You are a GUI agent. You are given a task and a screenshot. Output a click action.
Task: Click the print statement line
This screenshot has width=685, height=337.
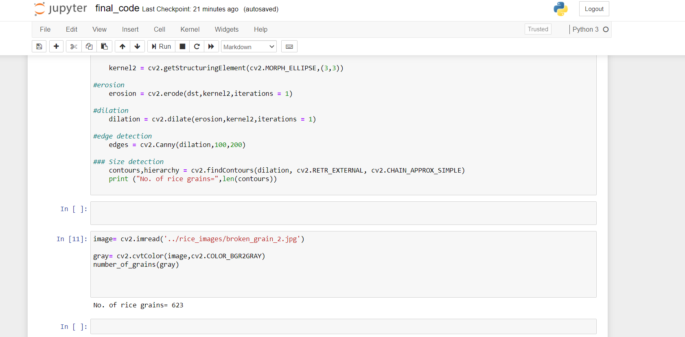[193, 179]
